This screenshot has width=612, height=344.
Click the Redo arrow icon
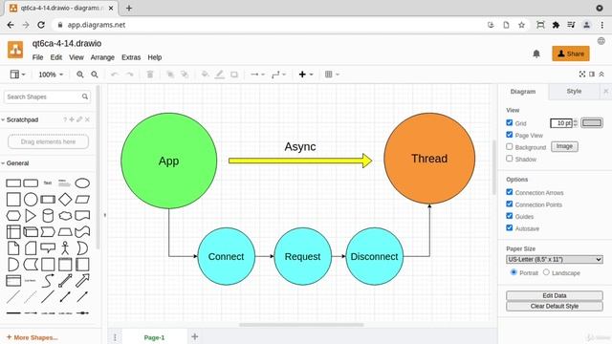[x=130, y=75]
